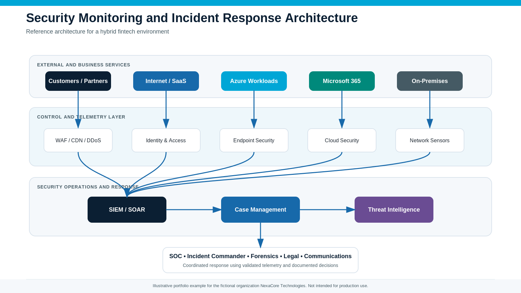This screenshot has width=521, height=293.
Task: Select the Threat Intelligence block
Action: (x=394, y=210)
